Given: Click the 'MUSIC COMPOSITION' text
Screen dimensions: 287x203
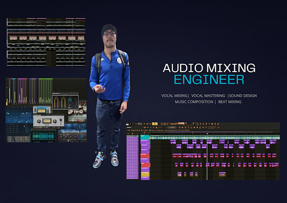Looking at the screenshot, I should (194, 102).
